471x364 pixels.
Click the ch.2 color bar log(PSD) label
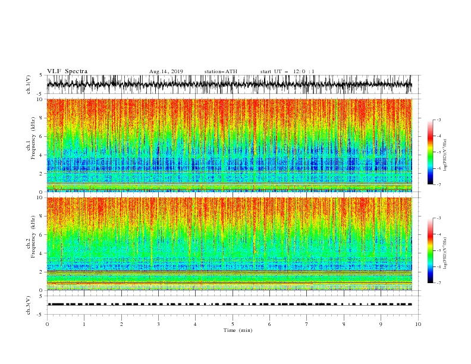pyautogui.click(x=445, y=253)
